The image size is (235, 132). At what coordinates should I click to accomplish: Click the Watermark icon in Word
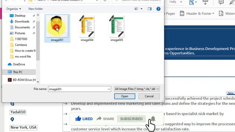(221, 14)
